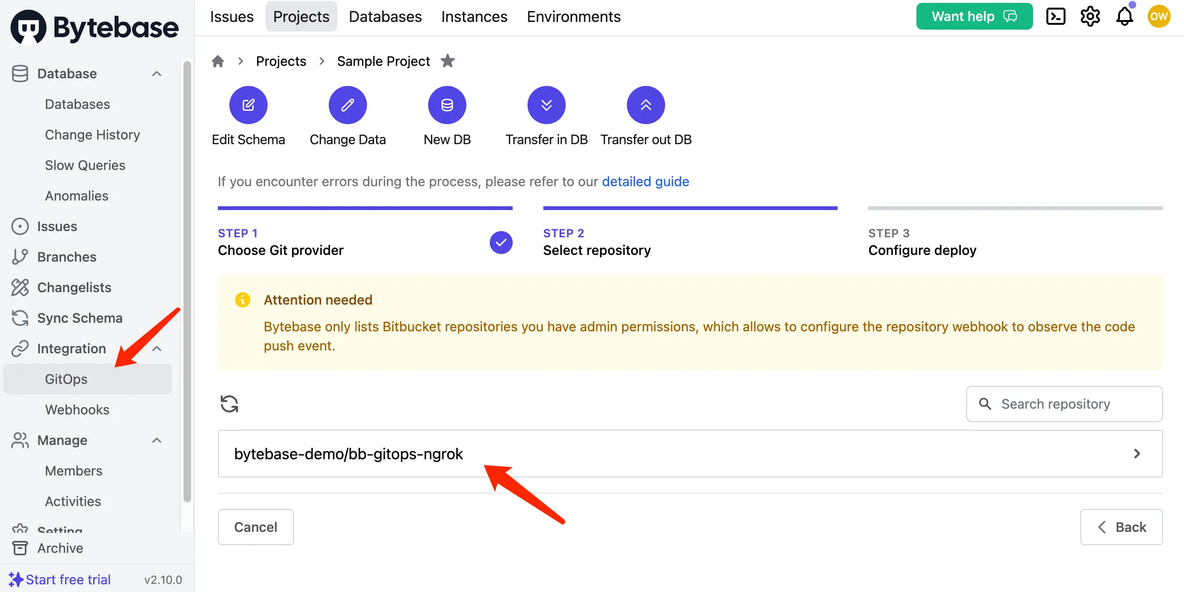Click the Changelists icon in sidebar

(x=20, y=287)
